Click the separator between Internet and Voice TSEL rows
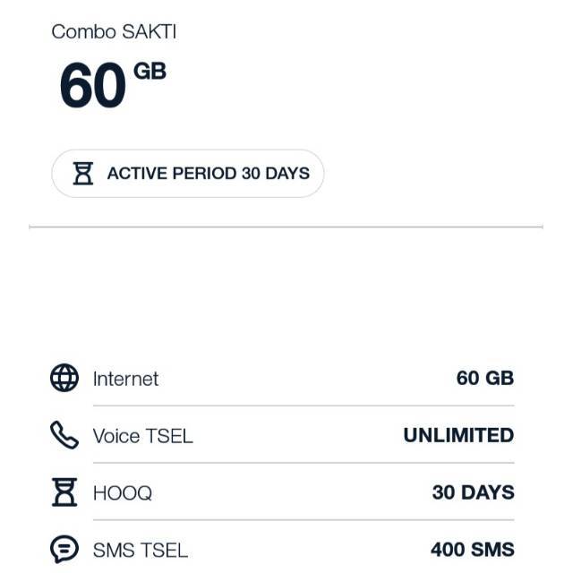 coord(304,406)
